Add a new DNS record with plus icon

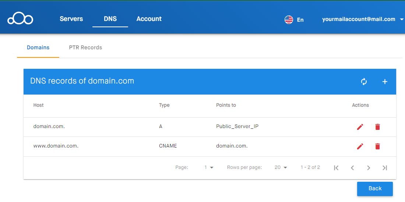(x=385, y=82)
